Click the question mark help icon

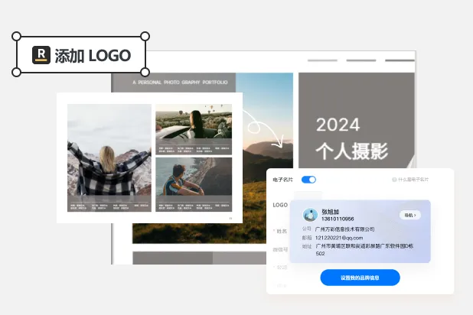394,180
